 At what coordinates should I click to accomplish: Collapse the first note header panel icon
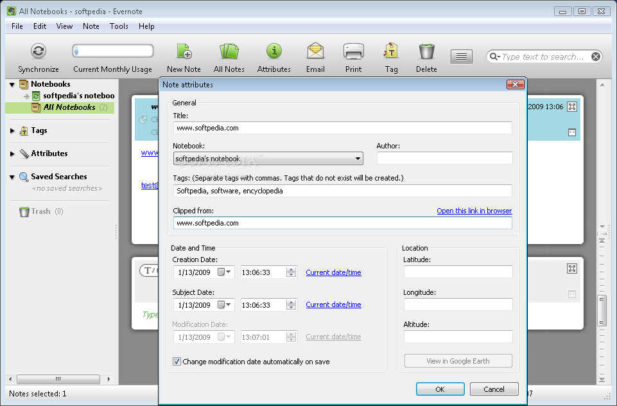tap(572, 133)
